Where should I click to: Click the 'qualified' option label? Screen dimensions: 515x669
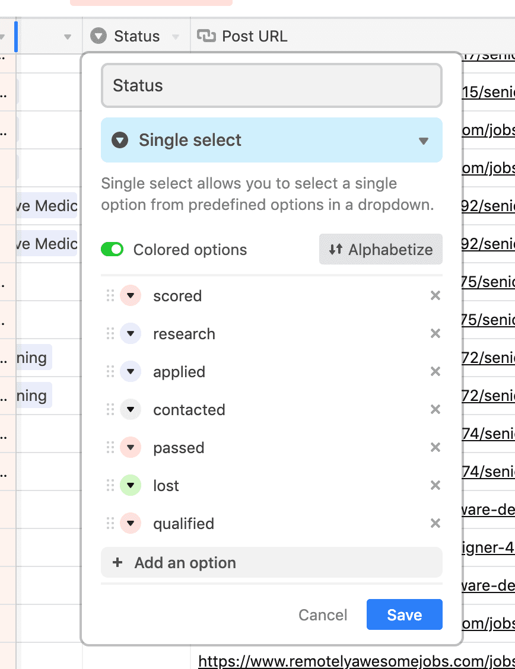(183, 524)
